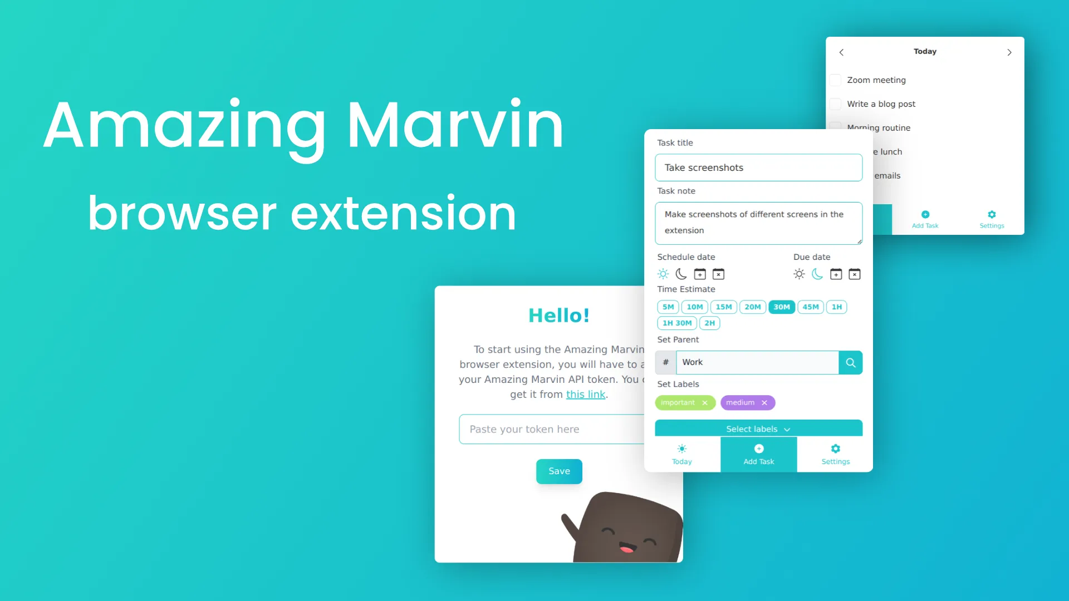This screenshot has width=1069, height=601.
Task: Remove the medium label tag
Action: pyautogui.click(x=765, y=402)
